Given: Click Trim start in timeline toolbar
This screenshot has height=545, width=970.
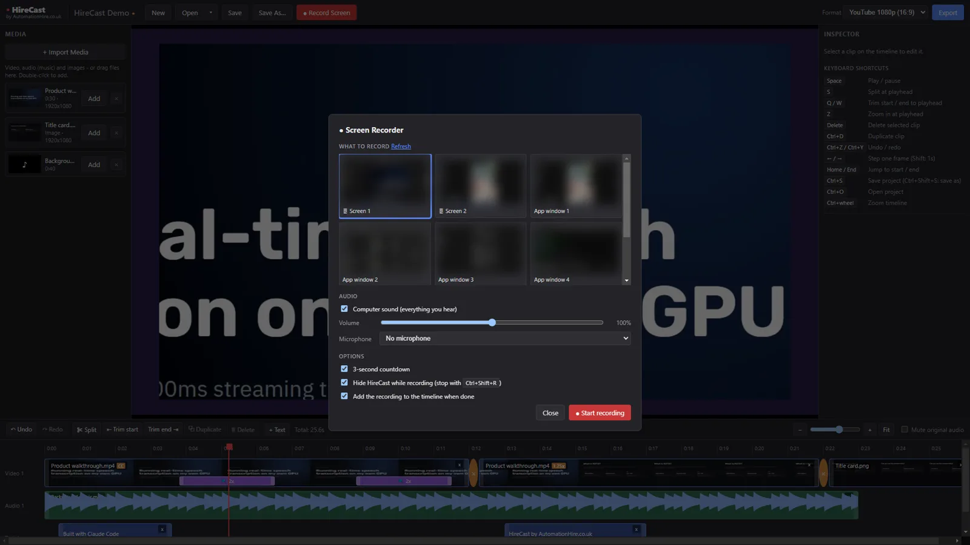Looking at the screenshot, I should pyautogui.click(x=122, y=429).
